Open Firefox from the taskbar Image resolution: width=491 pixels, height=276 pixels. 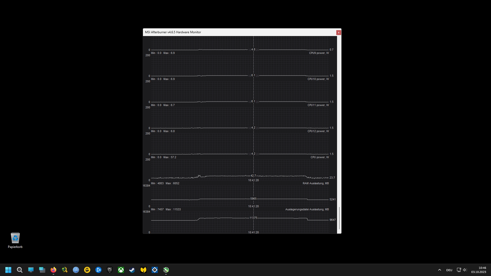click(53, 270)
